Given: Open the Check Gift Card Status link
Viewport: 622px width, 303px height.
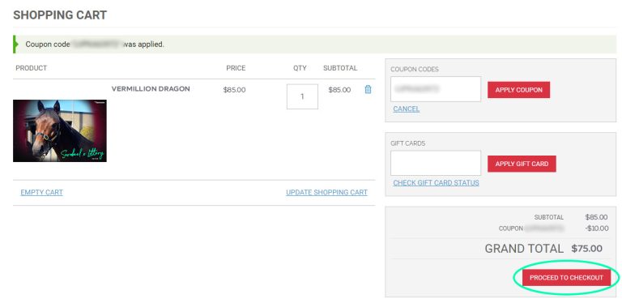Looking at the screenshot, I should coord(436,183).
